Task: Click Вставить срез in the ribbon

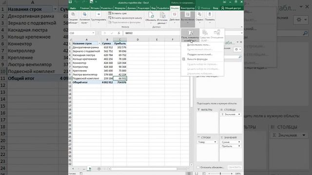Action: 117,13
